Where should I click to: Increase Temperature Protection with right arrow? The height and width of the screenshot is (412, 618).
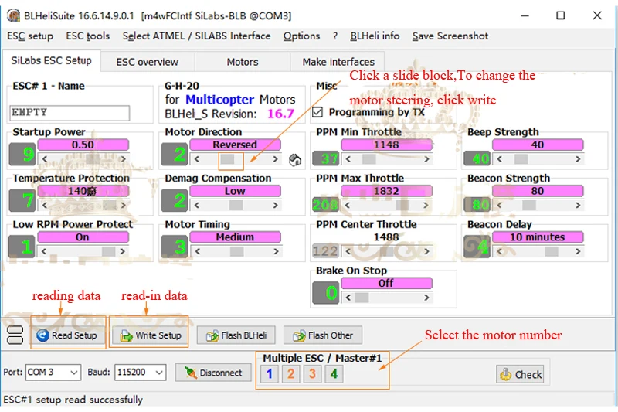(x=124, y=205)
